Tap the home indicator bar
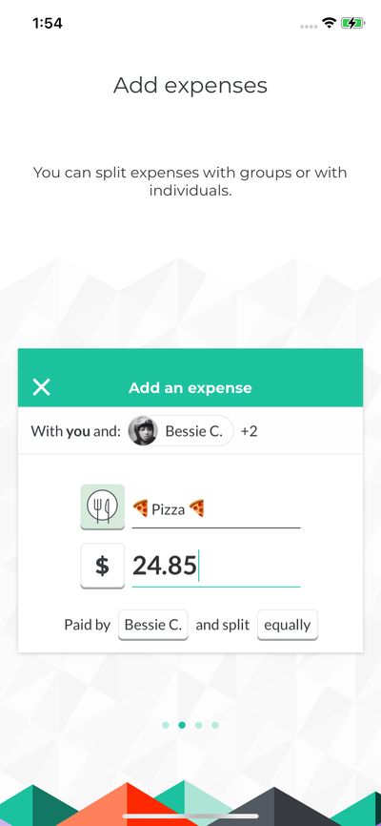The width and height of the screenshot is (381, 826). tap(190, 816)
